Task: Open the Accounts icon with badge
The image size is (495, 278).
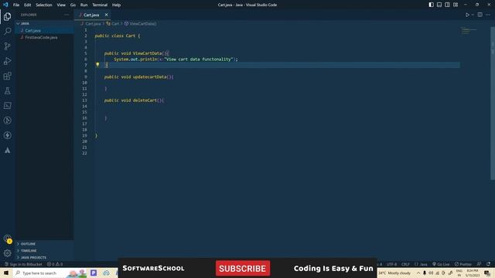Action: click(8, 239)
